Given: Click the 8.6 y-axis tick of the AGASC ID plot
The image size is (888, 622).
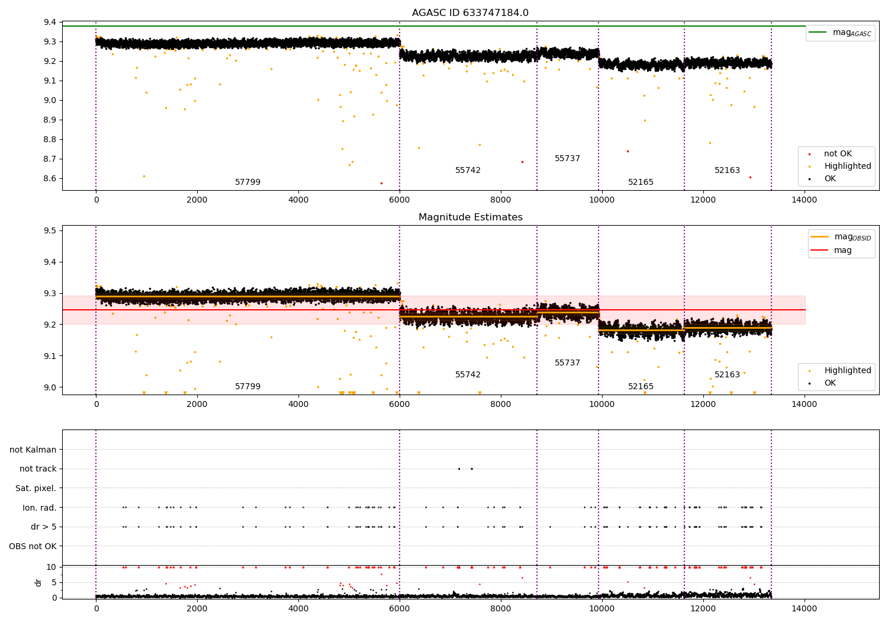Looking at the screenshot, I should pyautogui.click(x=50, y=178).
